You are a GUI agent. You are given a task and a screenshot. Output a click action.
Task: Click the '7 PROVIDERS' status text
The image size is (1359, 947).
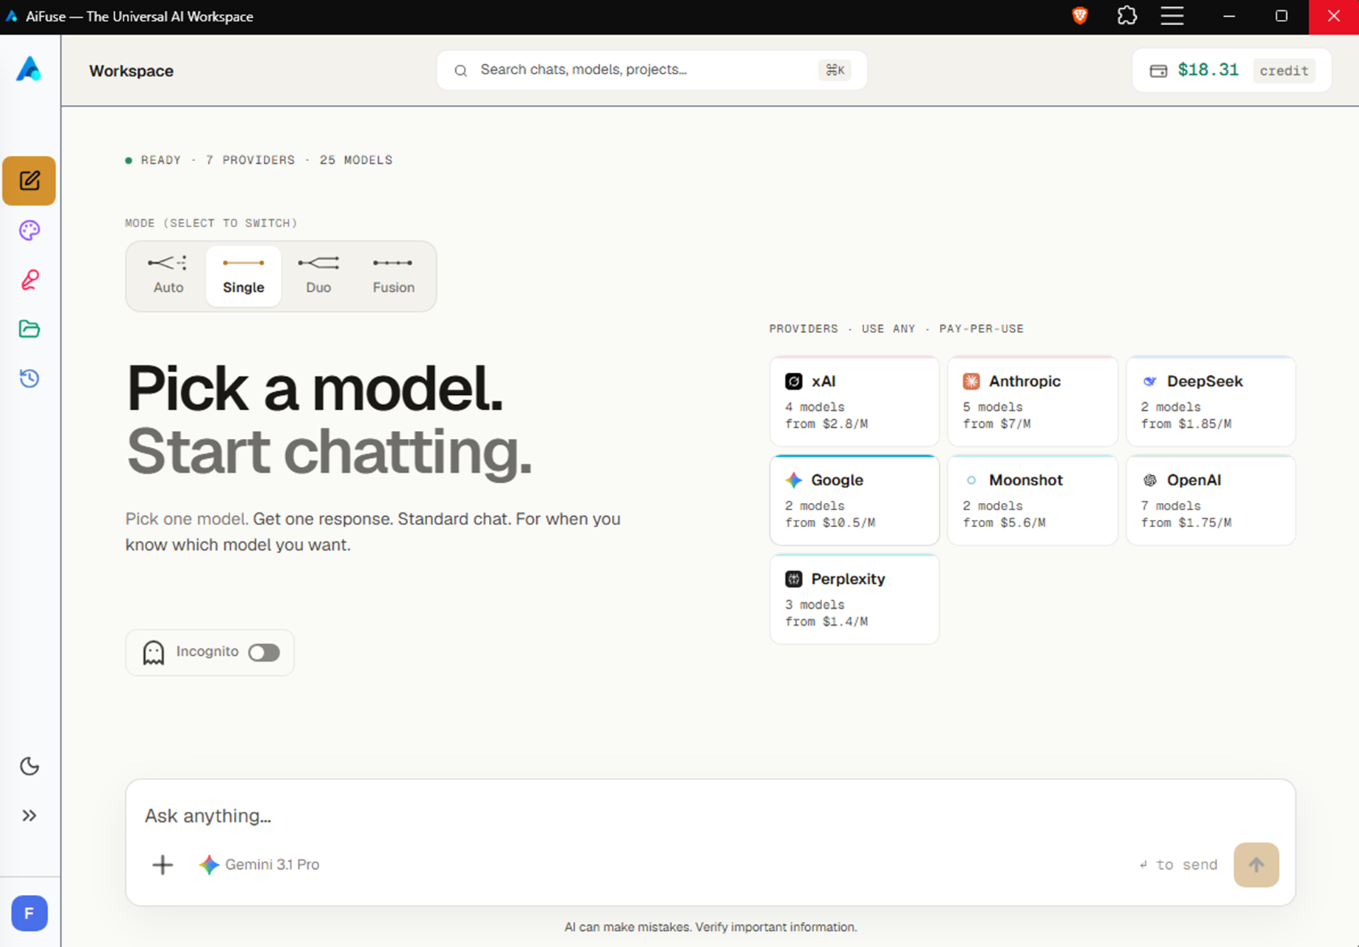point(251,160)
